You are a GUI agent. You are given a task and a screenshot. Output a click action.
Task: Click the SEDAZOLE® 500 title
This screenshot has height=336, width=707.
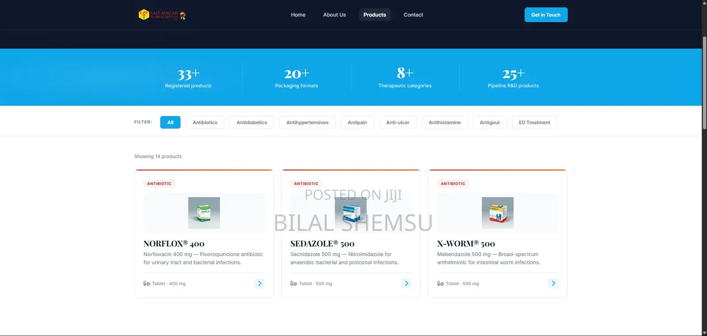(x=322, y=244)
